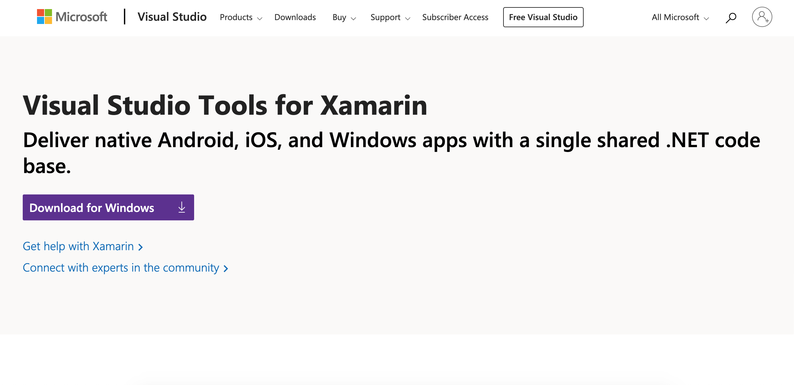Open the All Microsoft dropdown
Image resolution: width=794 pixels, height=385 pixels.
coord(680,17)
